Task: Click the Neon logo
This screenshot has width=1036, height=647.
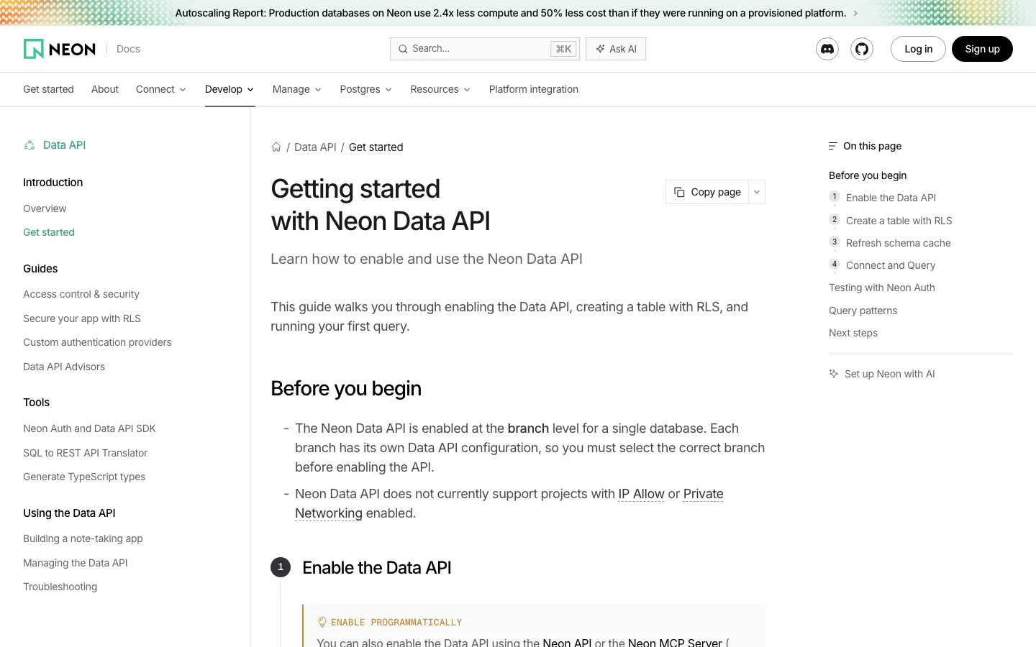Action: point(60,49)
